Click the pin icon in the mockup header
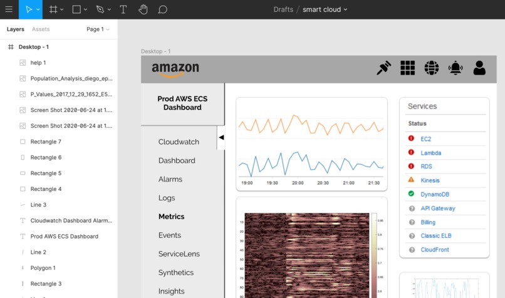Screen dimensions: 505x298 click(383, 68)
